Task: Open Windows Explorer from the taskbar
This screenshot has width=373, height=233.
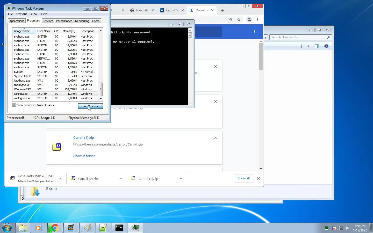Action: (23, 228)
